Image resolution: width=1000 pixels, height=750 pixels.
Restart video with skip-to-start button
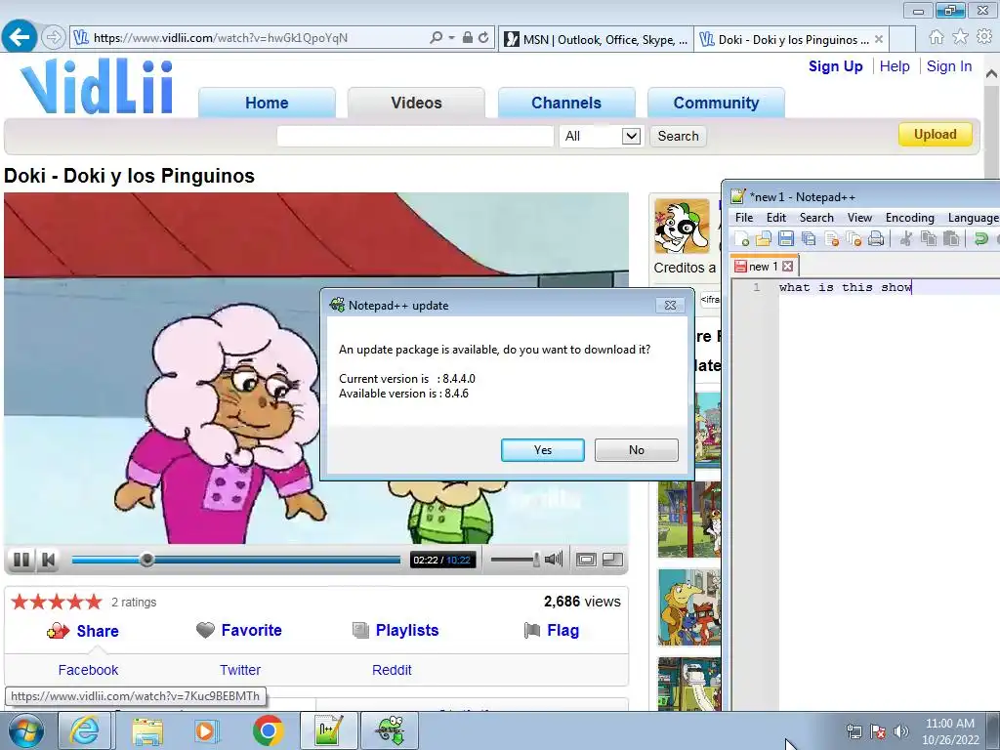[x=48, y=560]
